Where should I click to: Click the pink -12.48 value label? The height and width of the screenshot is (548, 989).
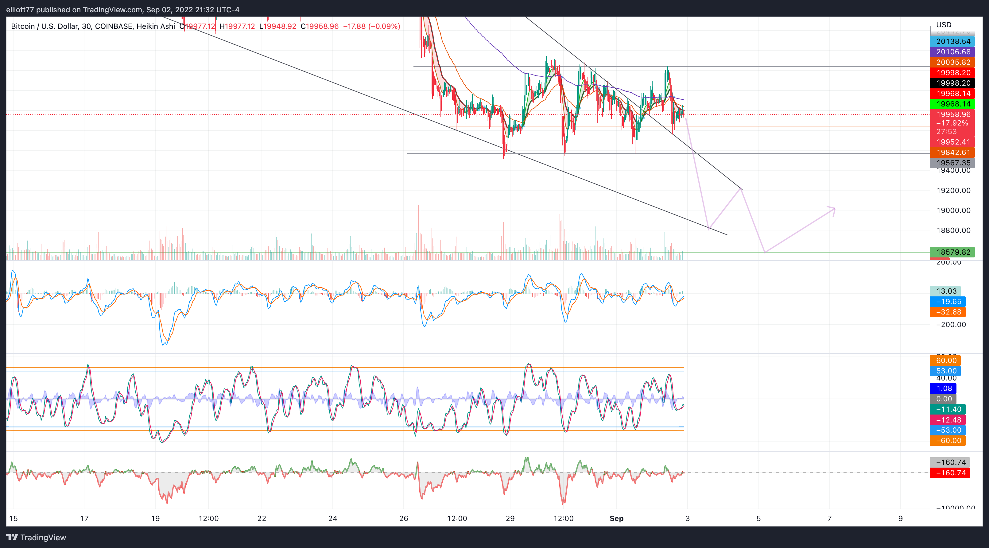948,420
